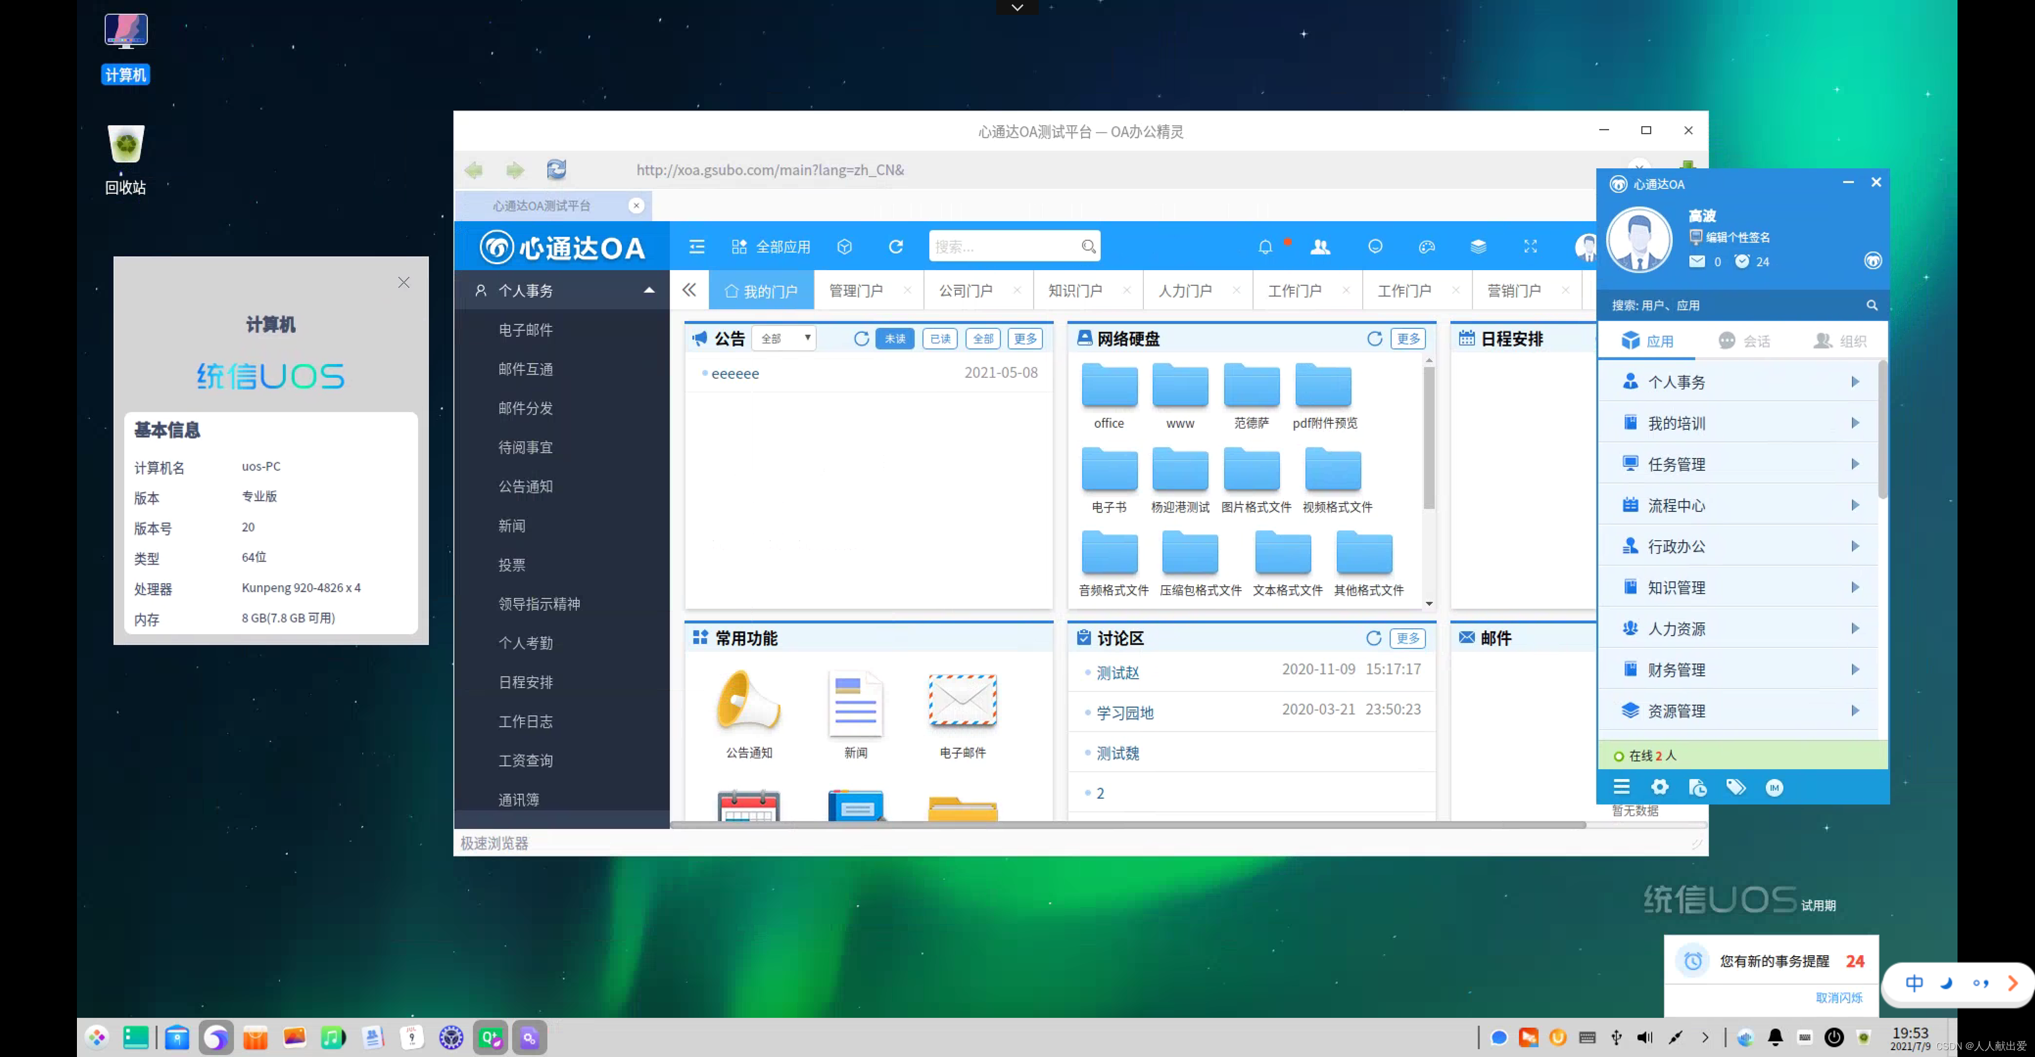This screenshot has width=2035, height=1057.
Task: Open the launcher icon in the dock
Action: point(97,1037)
